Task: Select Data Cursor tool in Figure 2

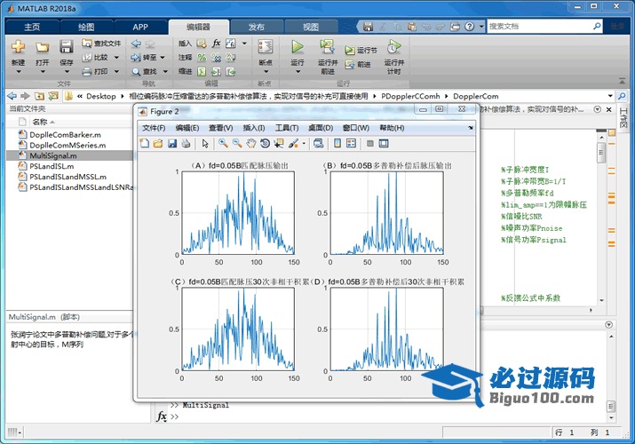Action: tap(279, 143)
